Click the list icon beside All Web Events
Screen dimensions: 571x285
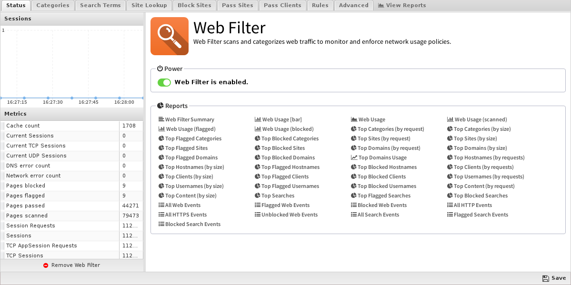coord(161,205)
